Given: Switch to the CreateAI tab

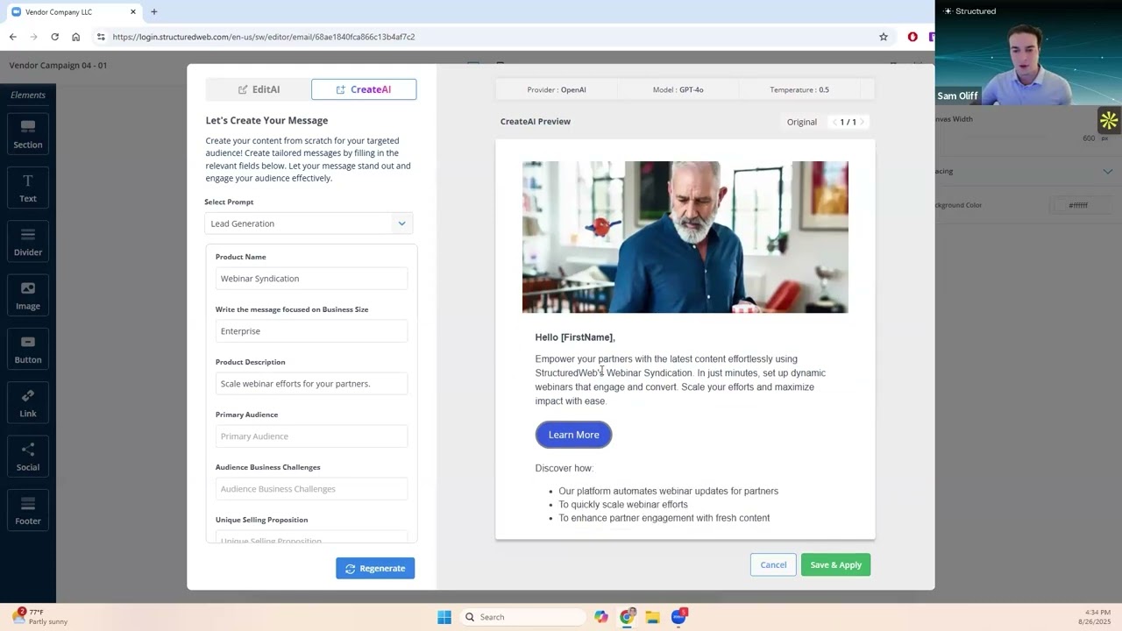Looking at the screenshot, I should pyautogui.click(x=364, y=89).
